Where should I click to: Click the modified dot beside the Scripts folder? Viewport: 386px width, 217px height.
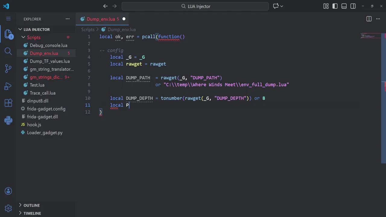[68, 37]
